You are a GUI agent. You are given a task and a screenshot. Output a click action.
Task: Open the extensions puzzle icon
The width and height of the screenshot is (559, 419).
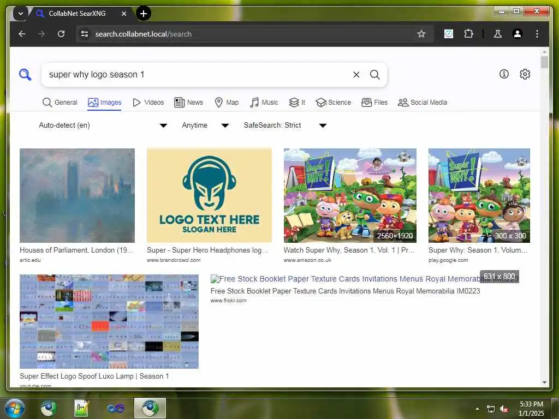[x=468, y=34]
